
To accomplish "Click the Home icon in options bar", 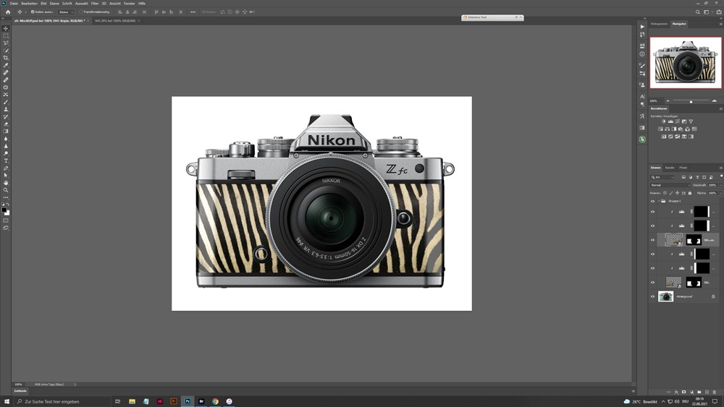I will coord(8,12).
